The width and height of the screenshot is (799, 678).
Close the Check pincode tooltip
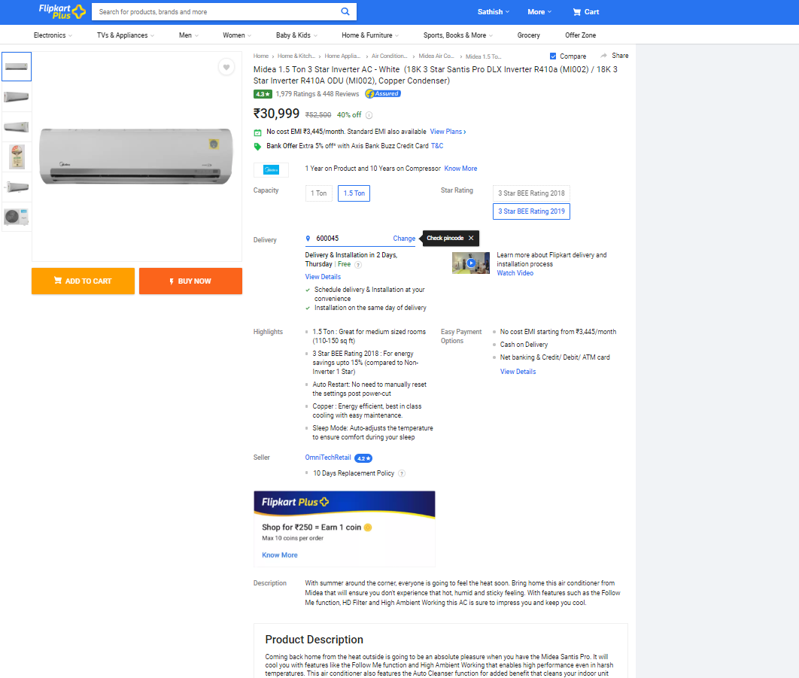click(471, 238)
